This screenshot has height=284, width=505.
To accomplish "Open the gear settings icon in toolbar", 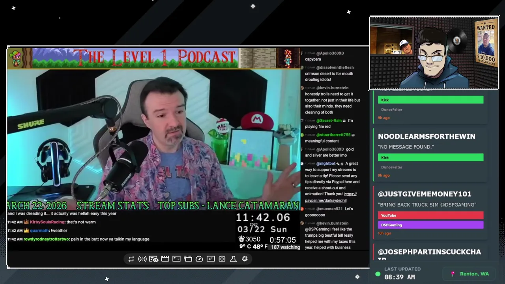I will tap(245, 259).
